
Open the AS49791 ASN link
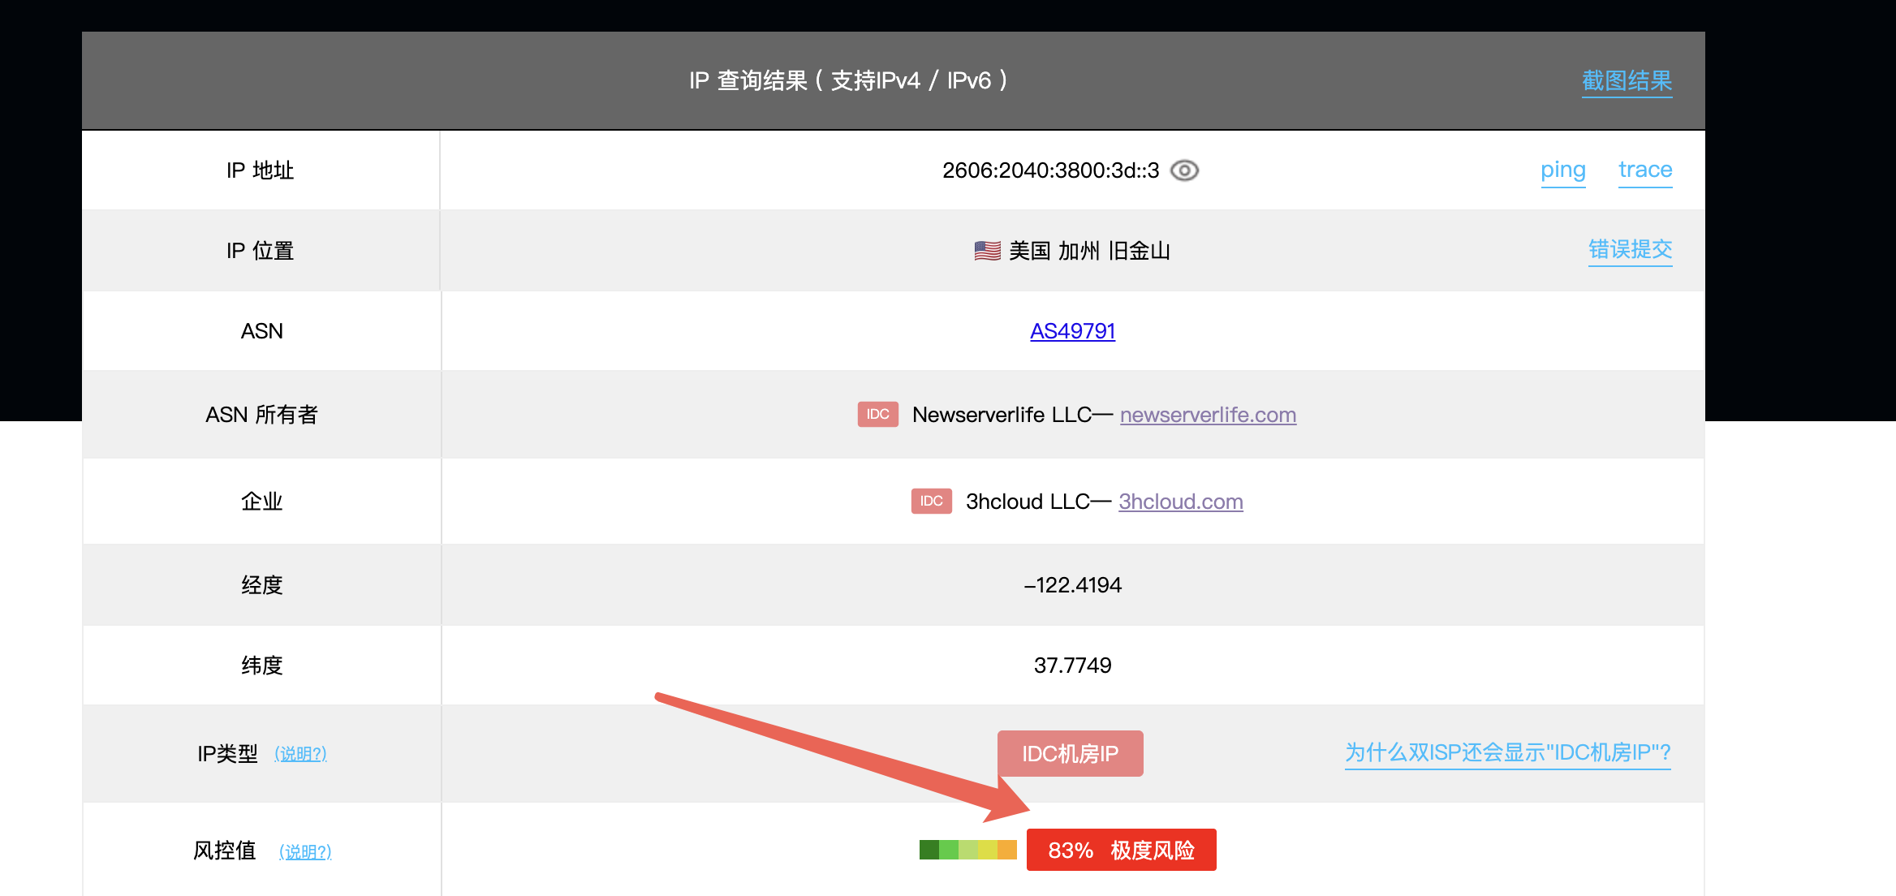(1072, 331)
